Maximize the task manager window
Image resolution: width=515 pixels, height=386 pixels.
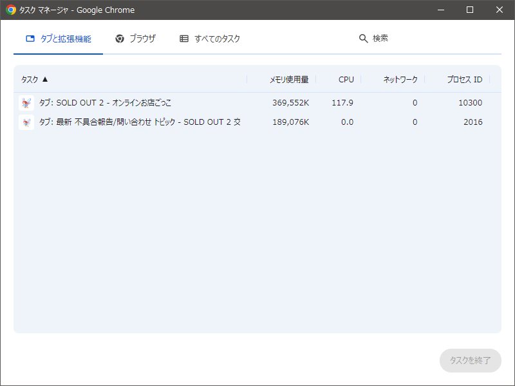click(470, 10)
